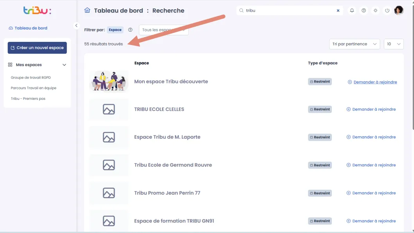The width and height of the screenshot is (414, 233).
Task: Click Tribu Ecole de Germond Rouvre image placeholder
Action: [109, 165]
